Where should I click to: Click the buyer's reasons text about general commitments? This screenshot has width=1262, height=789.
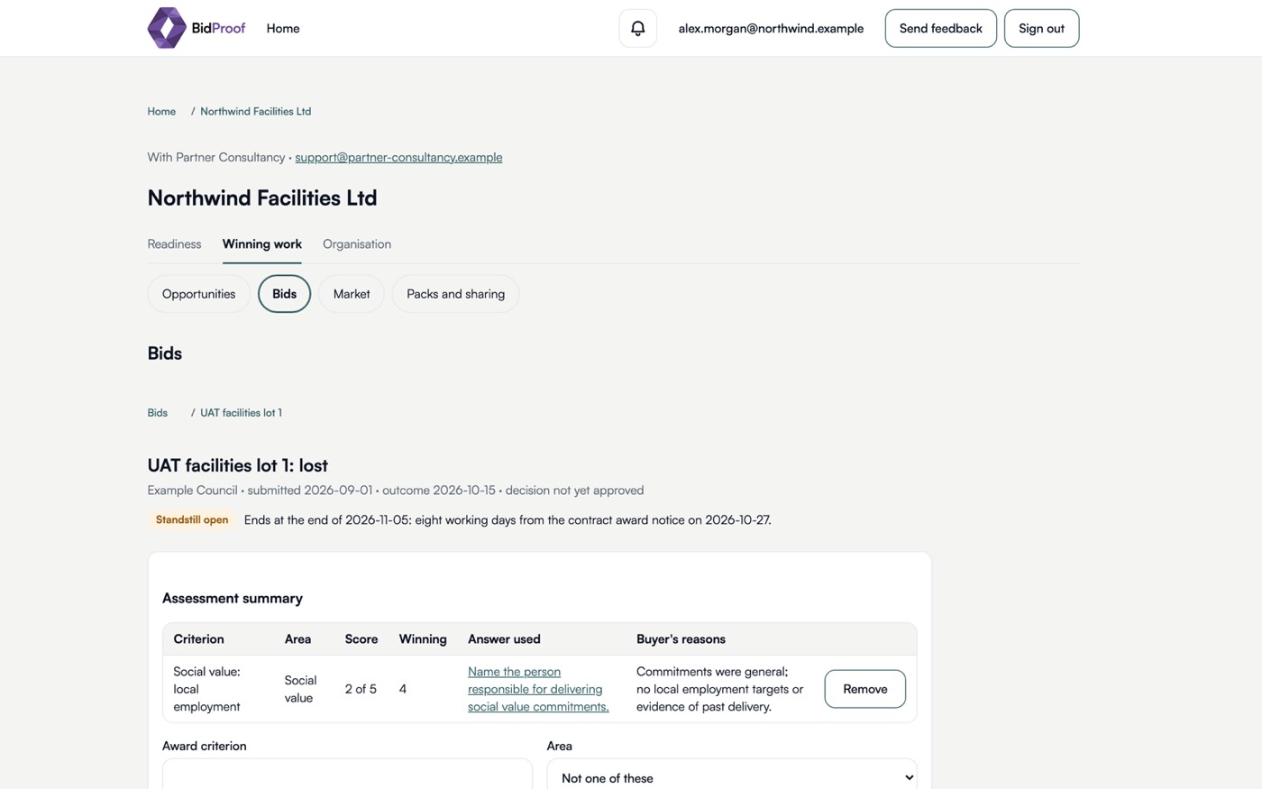[719, 689]
